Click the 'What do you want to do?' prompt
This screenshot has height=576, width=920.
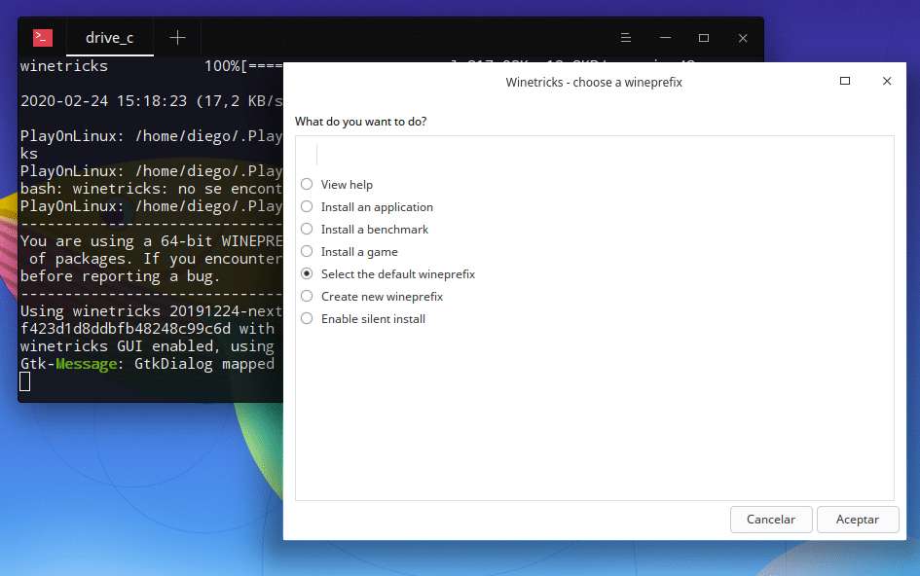360,122
